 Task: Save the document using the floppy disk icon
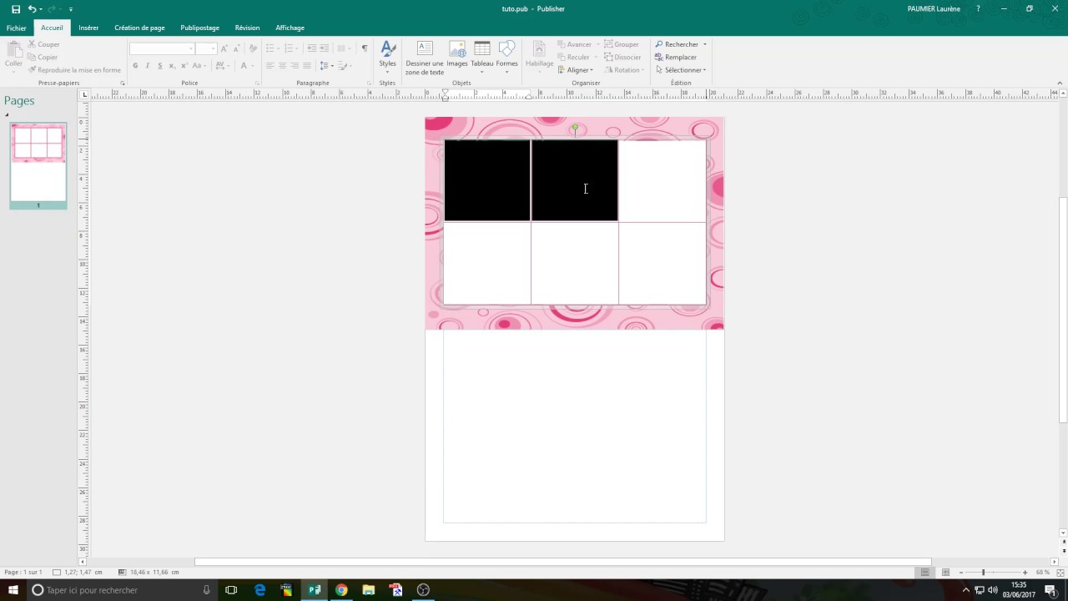tap(16, 9)
